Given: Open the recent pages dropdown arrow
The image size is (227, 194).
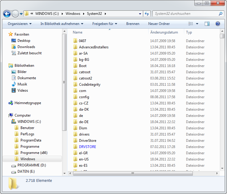Looking at the screenshot, I should coord(21,14).
